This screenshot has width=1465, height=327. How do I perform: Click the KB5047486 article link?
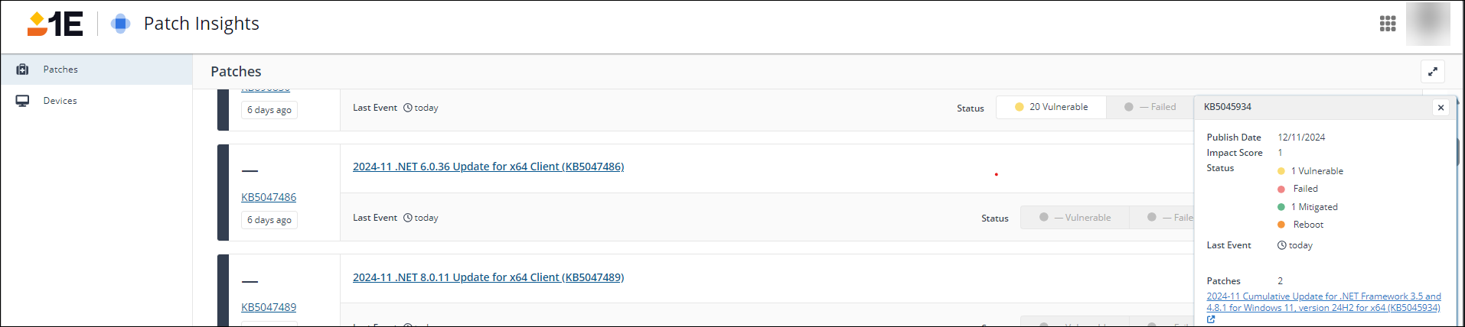pyautogui.click(x=269, y=197)
